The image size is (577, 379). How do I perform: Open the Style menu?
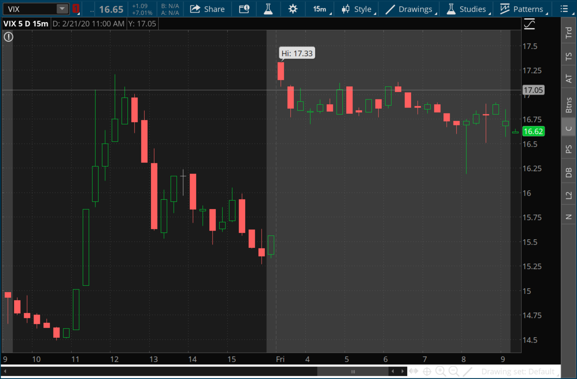tap(356, 9)
